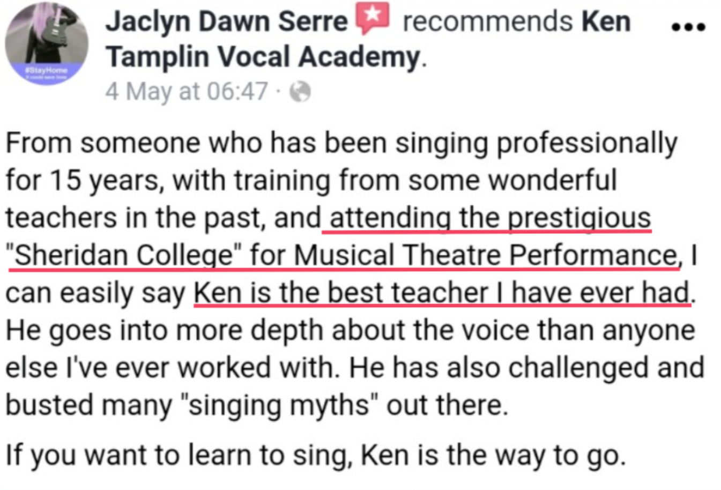Open Jaclyn Dawn Serre's profile name link
The height and width of the screenshot is (490, 721).
tap(227, 21)
